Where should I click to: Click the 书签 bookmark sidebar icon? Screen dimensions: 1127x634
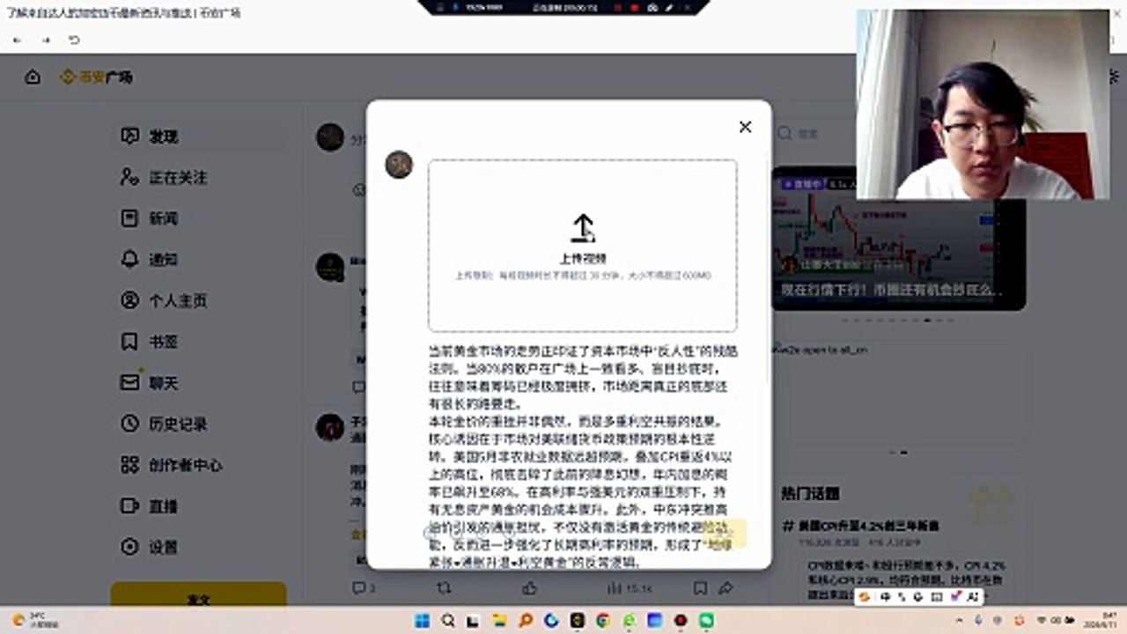pyautogui.click(x=129, y=341)
